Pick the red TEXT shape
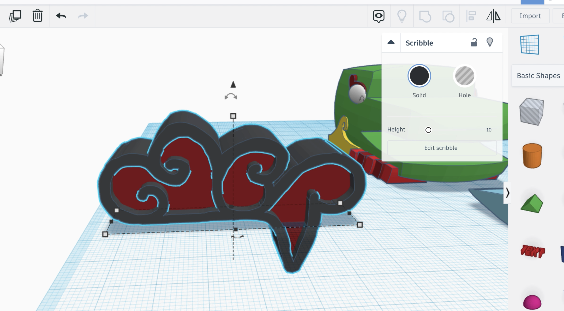Viewport: 564px width, 311px height. click(532, 251)
